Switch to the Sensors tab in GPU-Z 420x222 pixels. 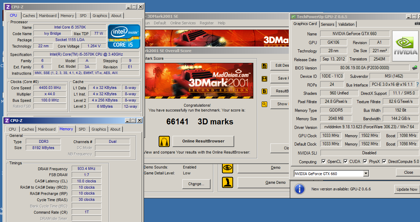point(327,24)
